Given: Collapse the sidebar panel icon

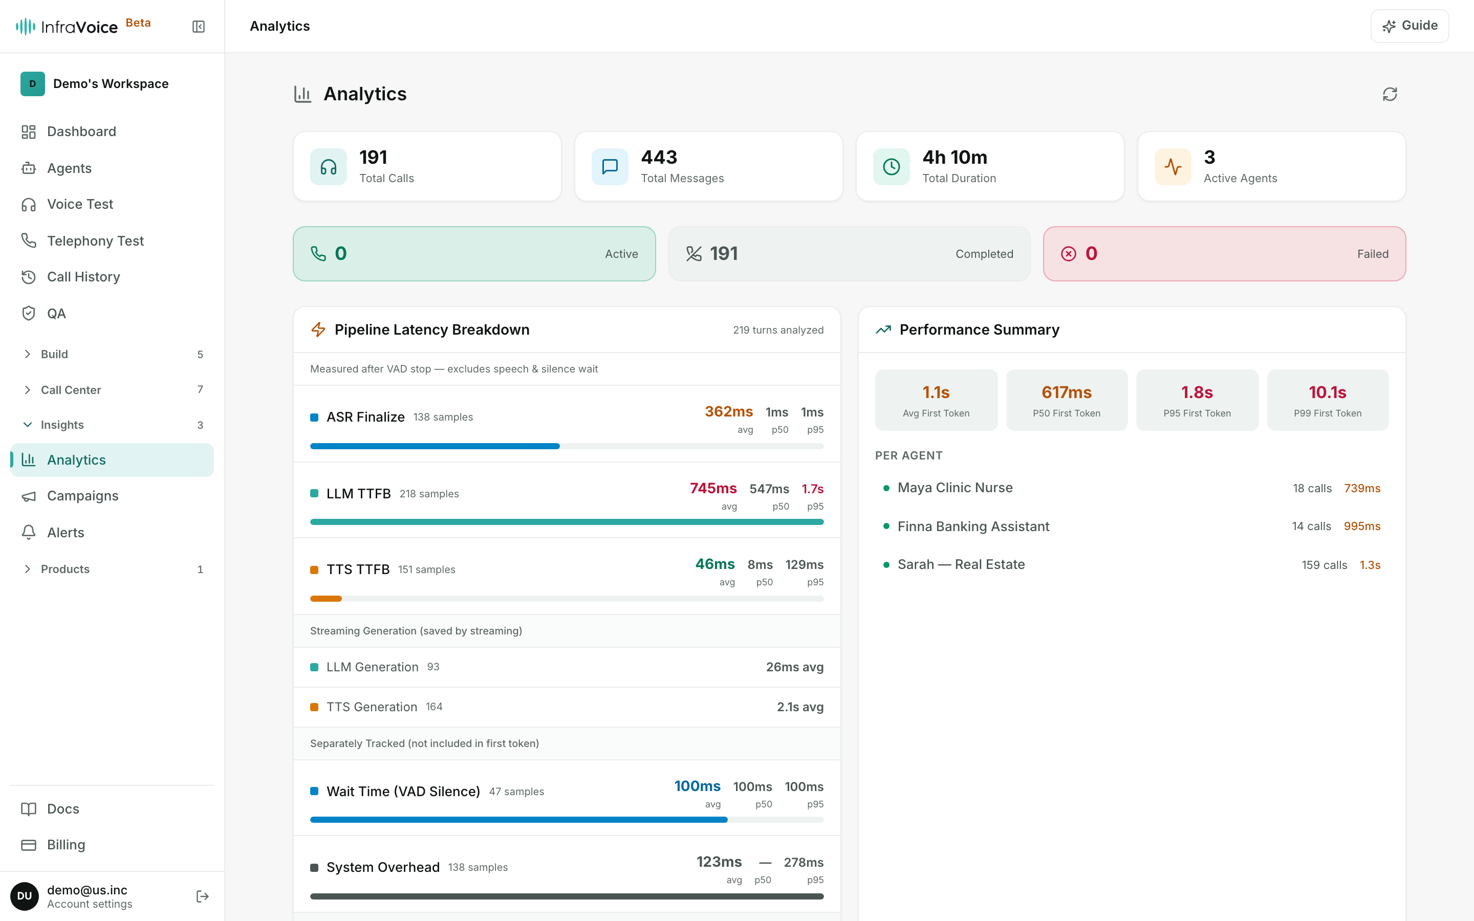Looking at the screenshot, I should pos(199,26).
